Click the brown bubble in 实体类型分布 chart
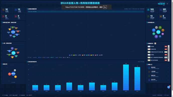 (163, 30)
